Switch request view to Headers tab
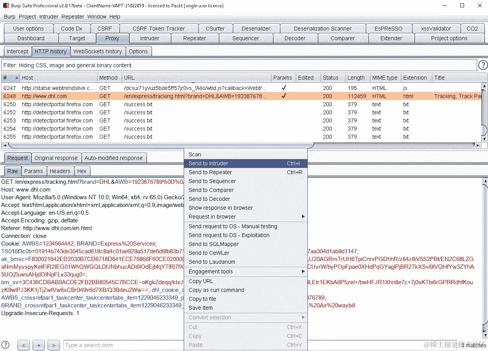The image size is (488, 351). [60, 171]
